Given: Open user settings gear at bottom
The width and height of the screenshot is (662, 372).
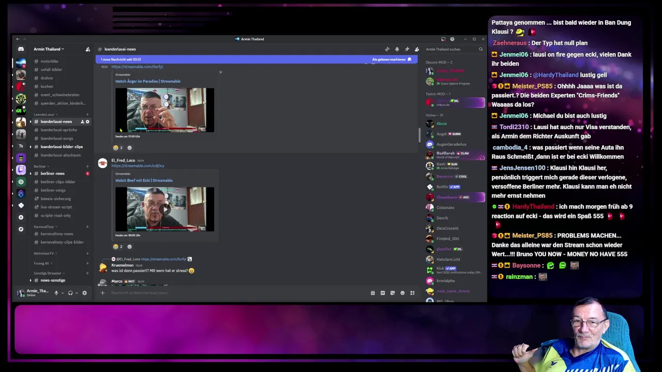Looking at the screenshot, I should (x=84, y=293).
